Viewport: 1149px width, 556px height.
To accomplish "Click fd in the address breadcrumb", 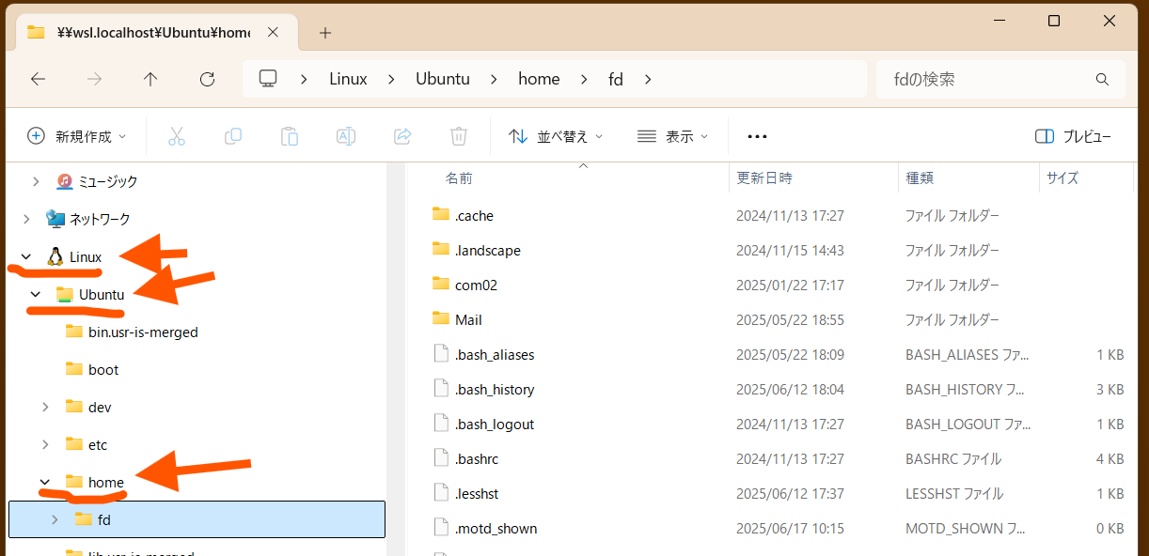I will [x=616, y=79].
